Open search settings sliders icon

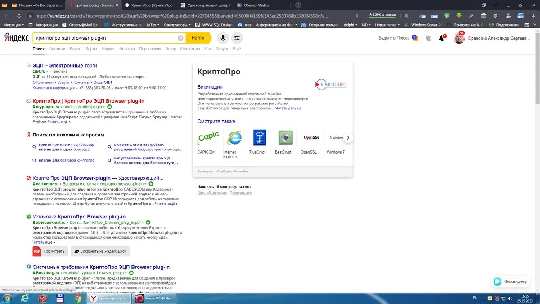[x=237, y=38]
